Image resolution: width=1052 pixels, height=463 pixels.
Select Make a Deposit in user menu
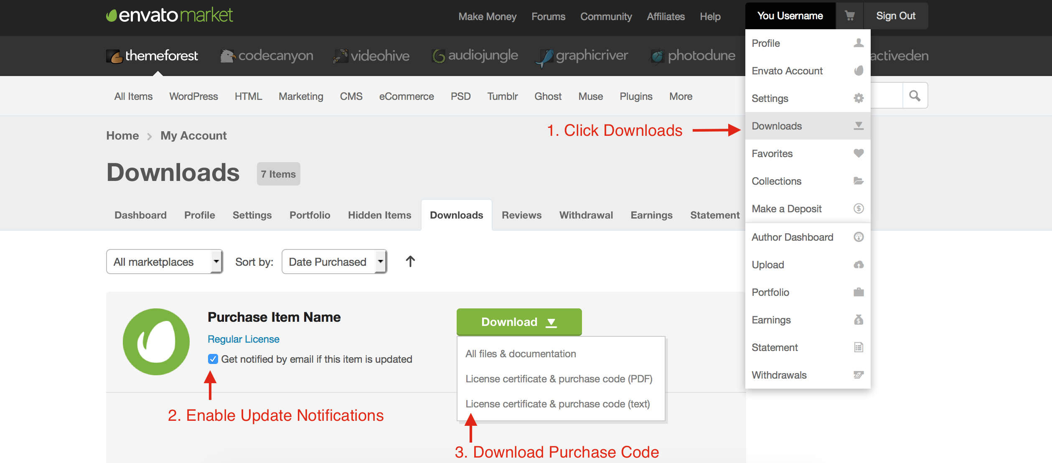tap(808, 209)
